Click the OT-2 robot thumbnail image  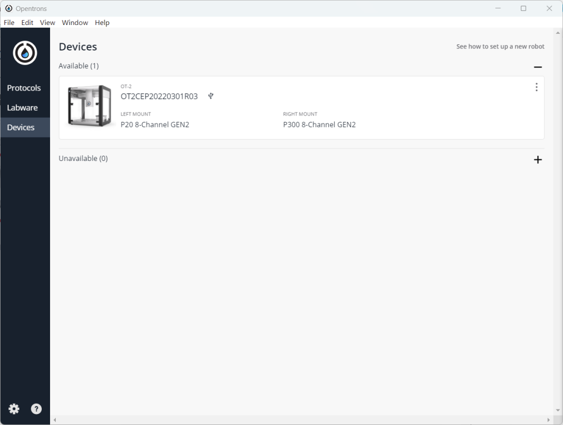90,106
